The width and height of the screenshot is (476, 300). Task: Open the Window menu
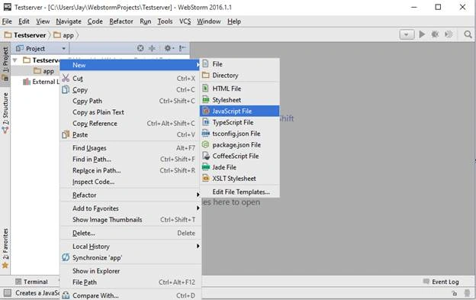click(208, 21)
